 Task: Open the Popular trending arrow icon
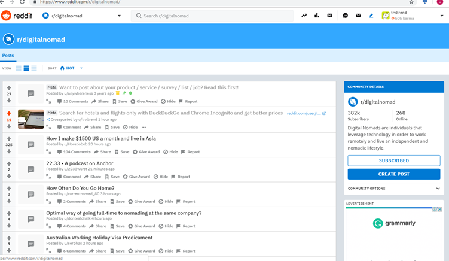click(304, 16)
